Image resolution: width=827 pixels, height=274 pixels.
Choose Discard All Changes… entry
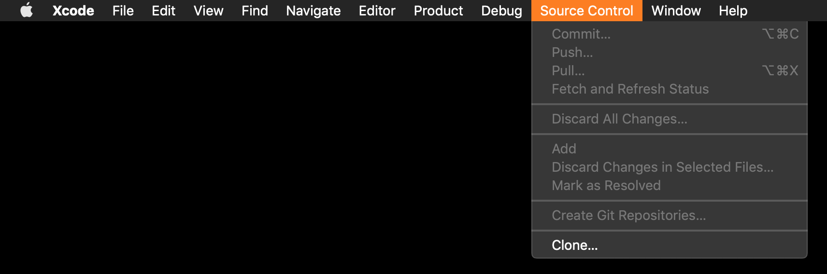[x=670, y=119]
